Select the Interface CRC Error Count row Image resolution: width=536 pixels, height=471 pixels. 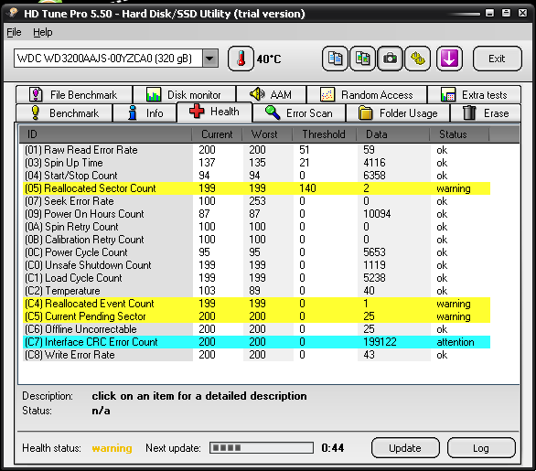click(256, 342)
